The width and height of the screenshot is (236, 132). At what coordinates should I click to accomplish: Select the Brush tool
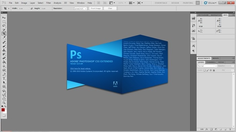coord(4,46)
